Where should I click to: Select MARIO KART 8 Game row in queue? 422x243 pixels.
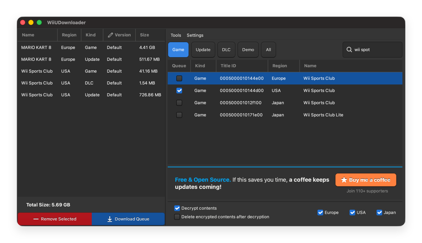tap(91, 47)
